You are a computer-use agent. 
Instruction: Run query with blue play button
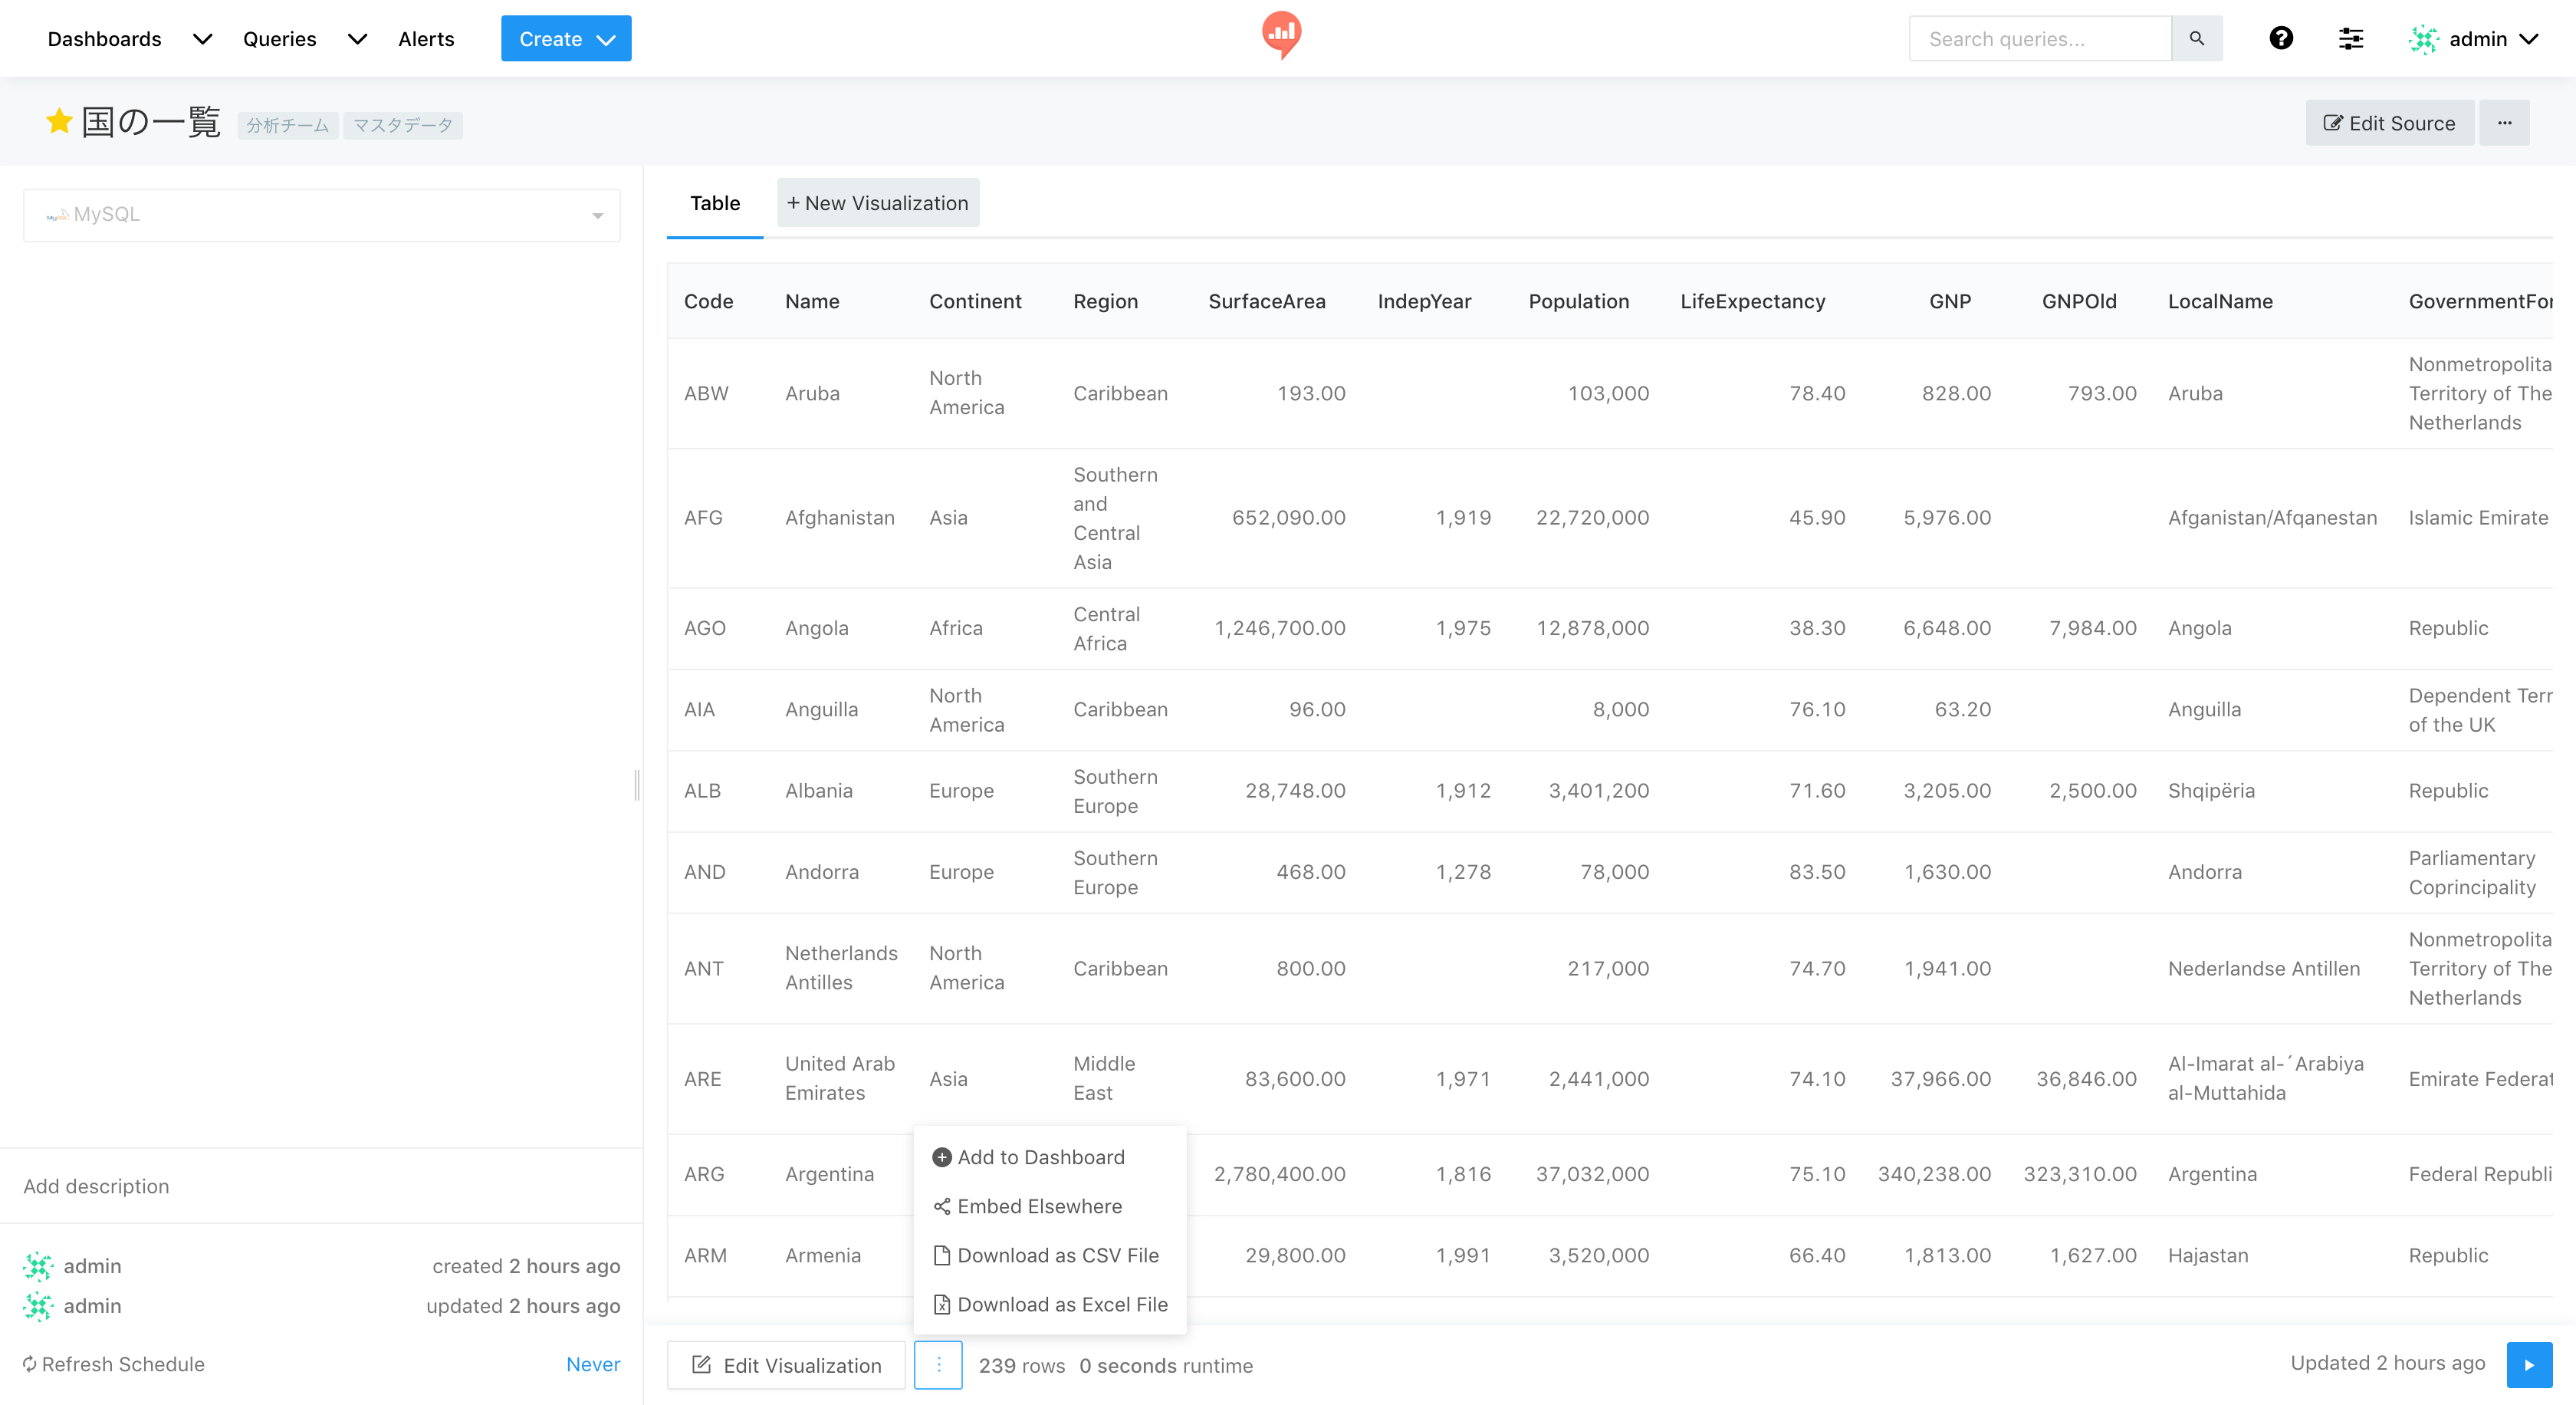2529,1365
